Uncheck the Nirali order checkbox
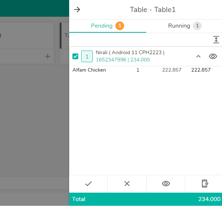Viewport: 222px width, 209px height. [x=75, y=56]
